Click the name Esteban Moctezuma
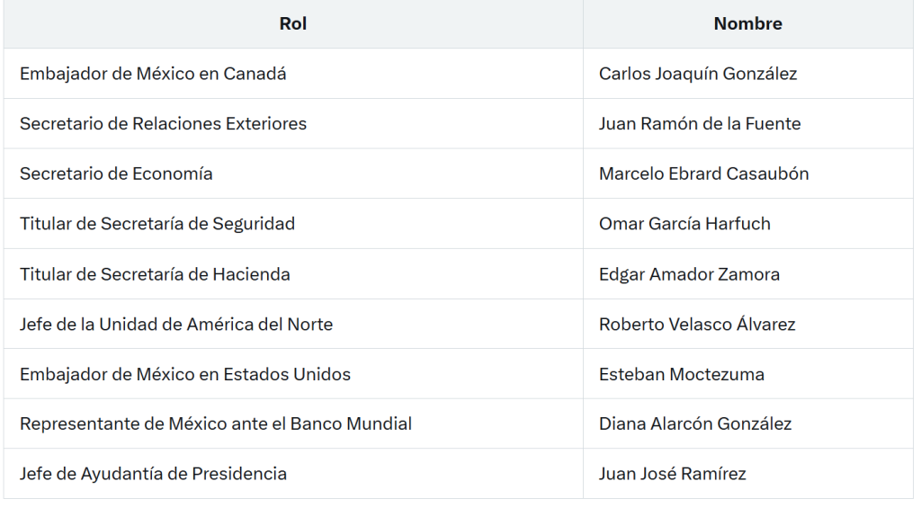This screenshot has width=921, height=508. (682, 374)
